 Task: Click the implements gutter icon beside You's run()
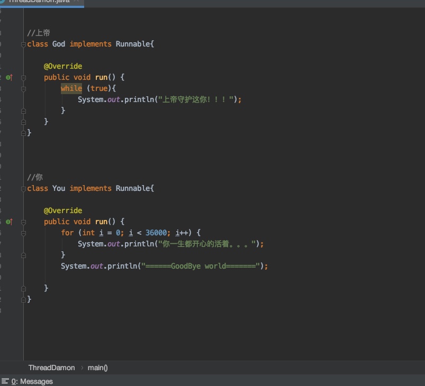[x=8, y=222]
